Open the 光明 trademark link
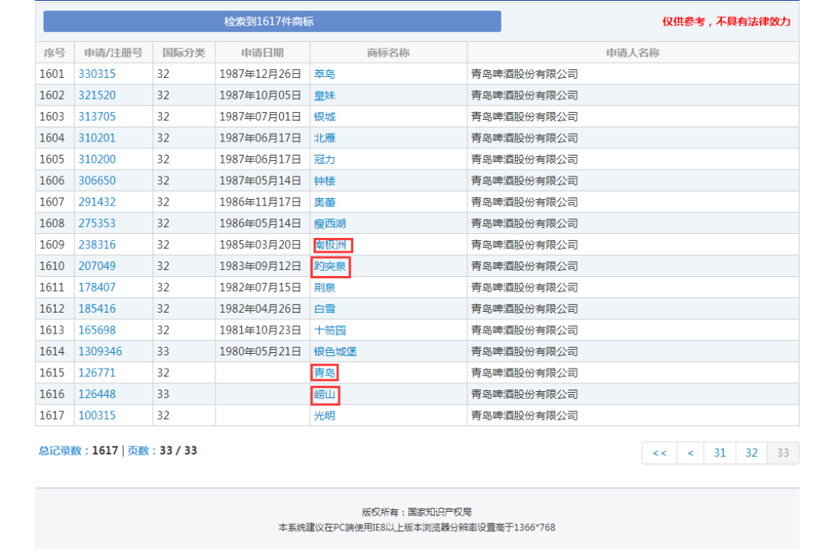Viewport: 840px width, 549px height. (x=324, y=415)
